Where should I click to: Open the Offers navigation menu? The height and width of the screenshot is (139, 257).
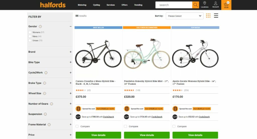[124, 5]
